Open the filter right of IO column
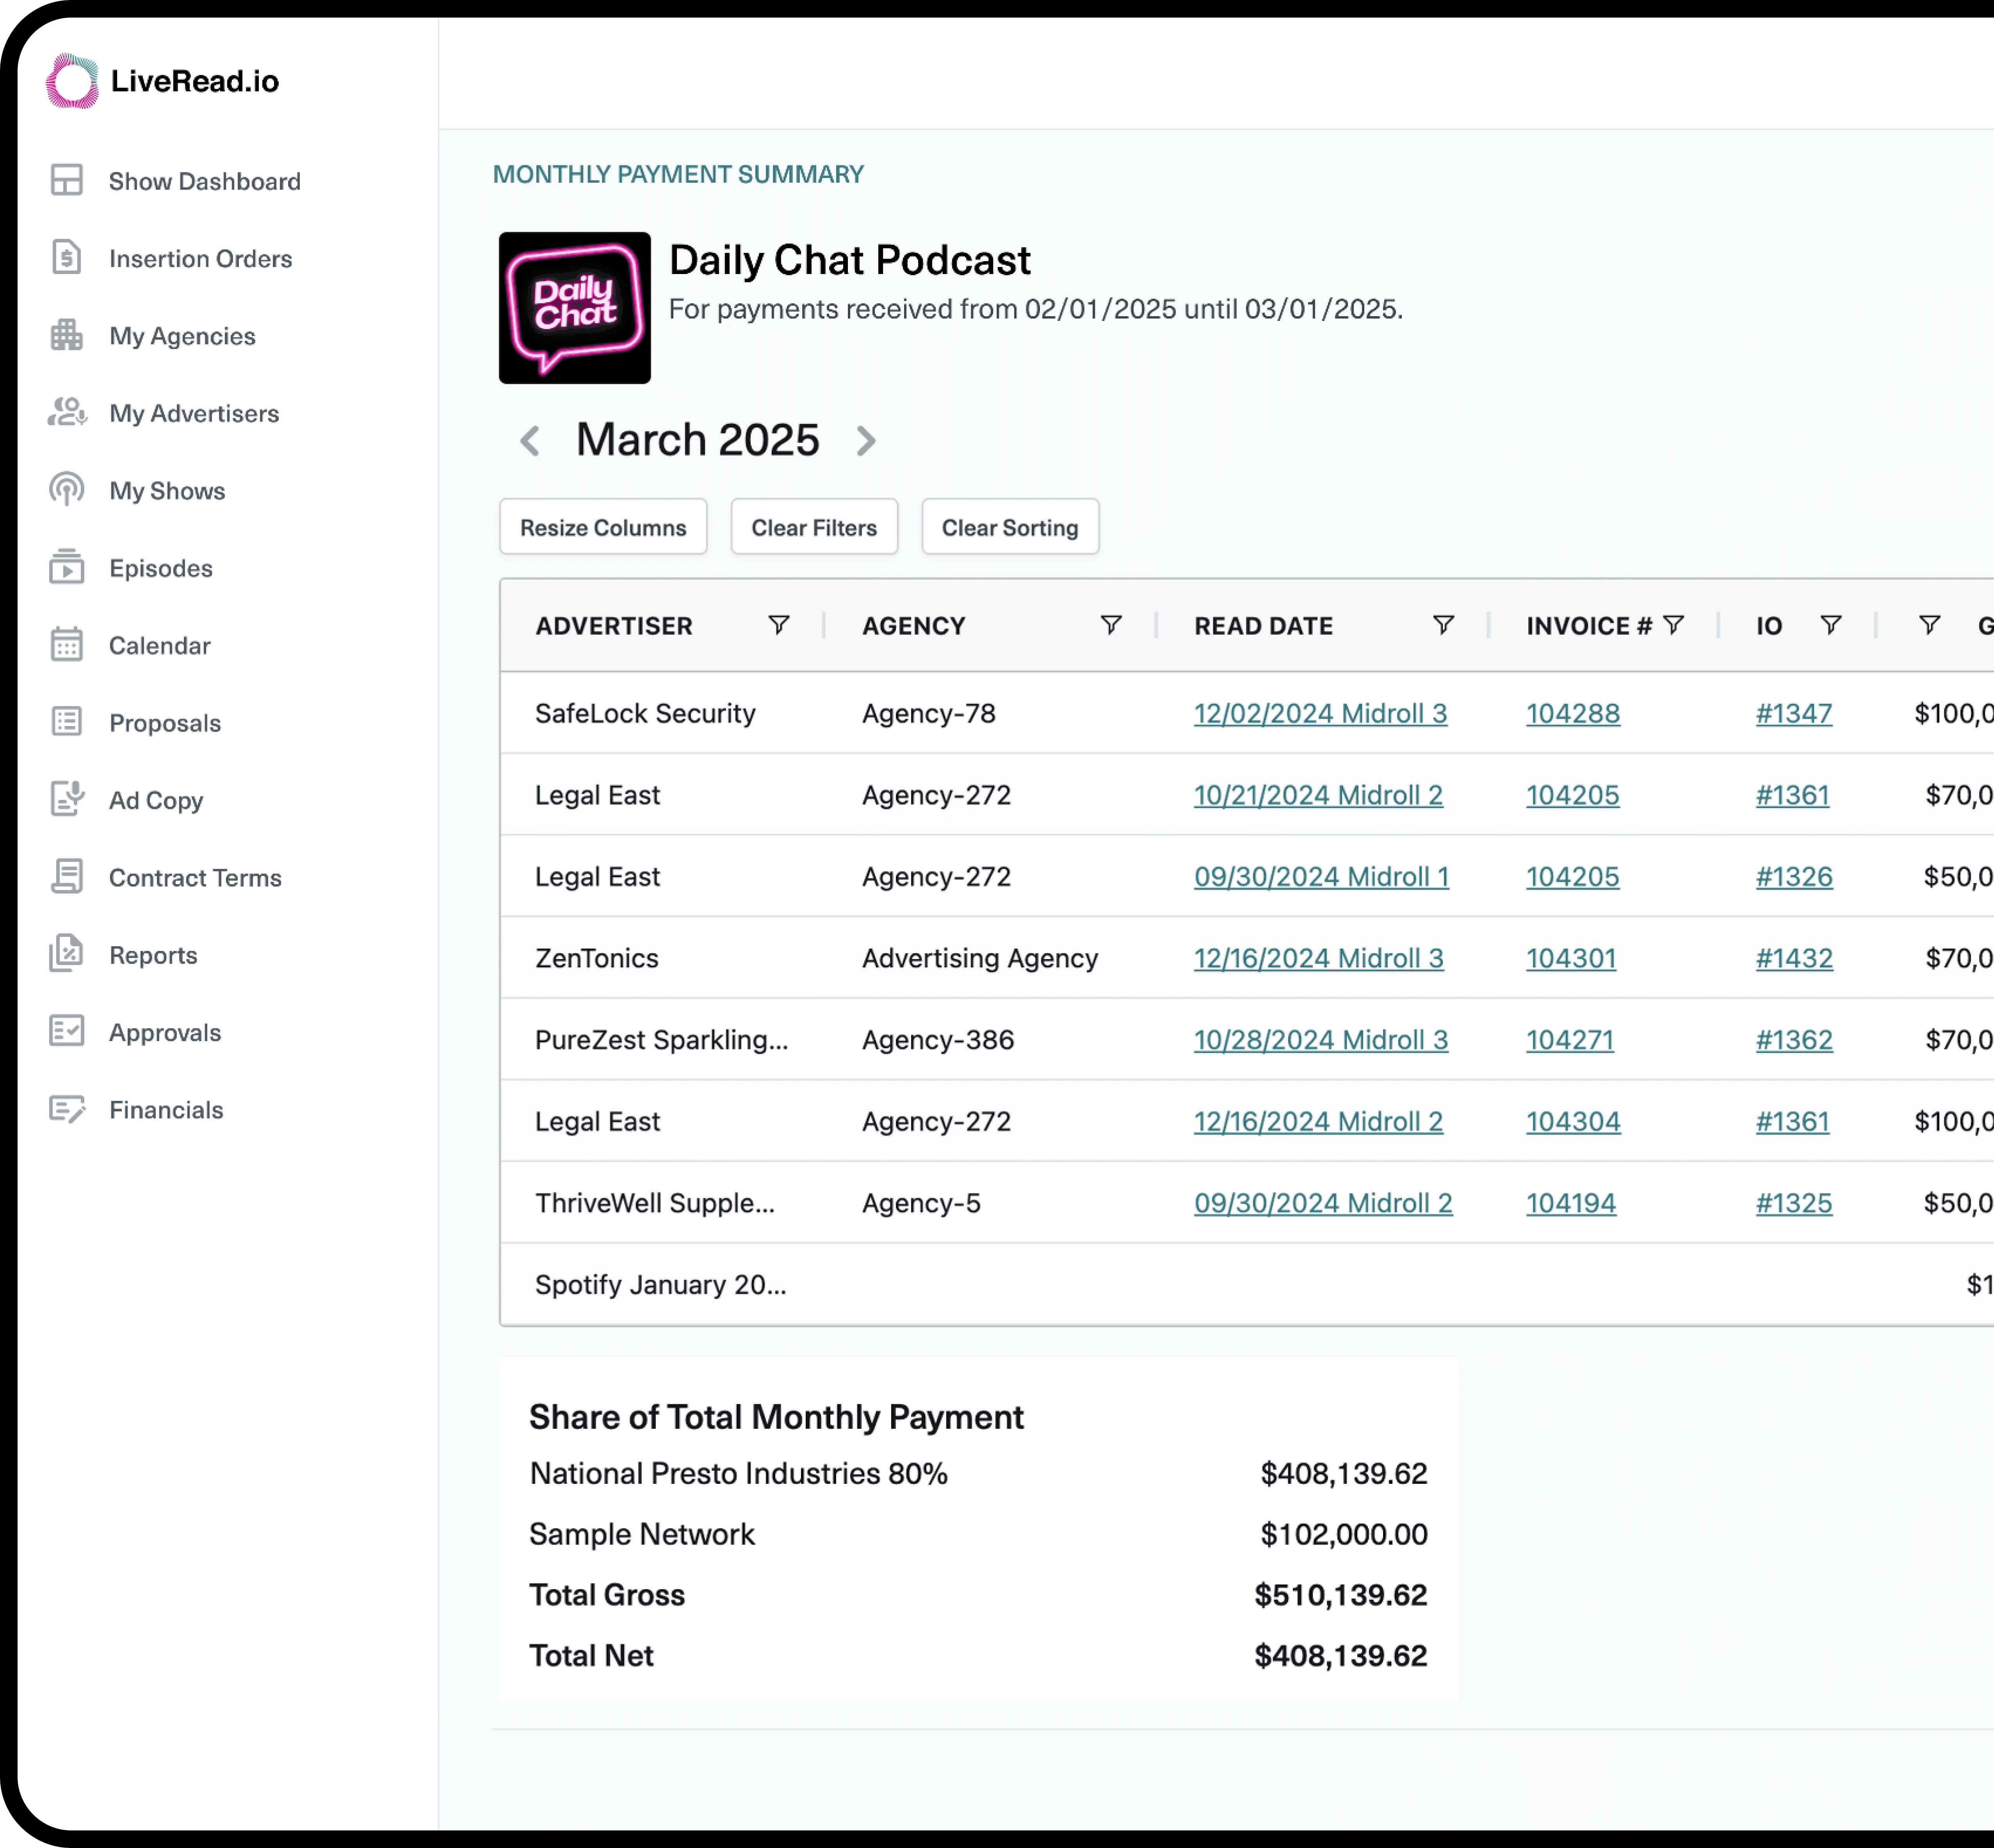Image resolution: width=1994 pixels, height=1848 pixels. coord(1930,625)
